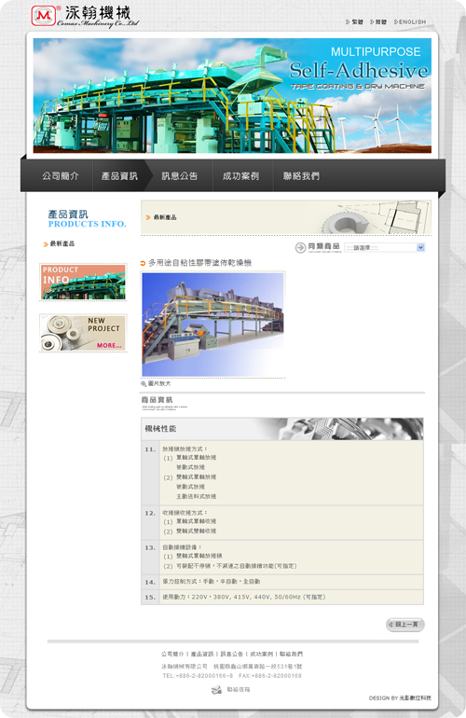Click the magnifier icon for 圖片放大
This screenshot has height=718, width=466.
pos(144,384)
